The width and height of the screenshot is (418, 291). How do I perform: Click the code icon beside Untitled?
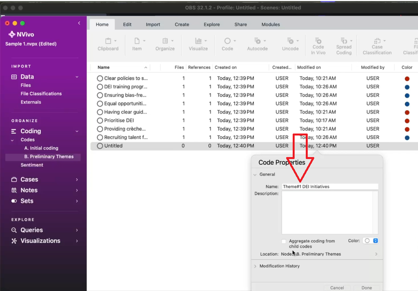[x=100, y=146]
